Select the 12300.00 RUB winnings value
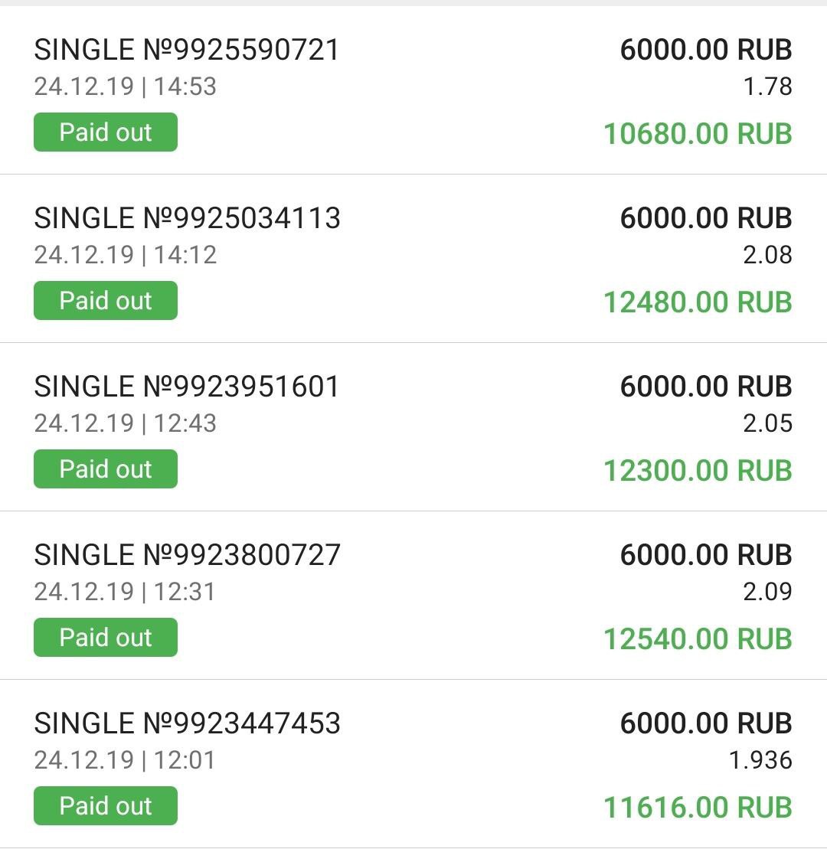827x849 pixels. (x=698, y=471)
